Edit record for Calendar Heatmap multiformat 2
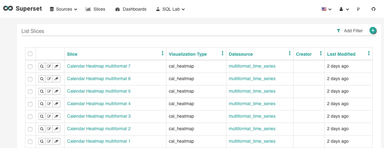 (49, 129)
